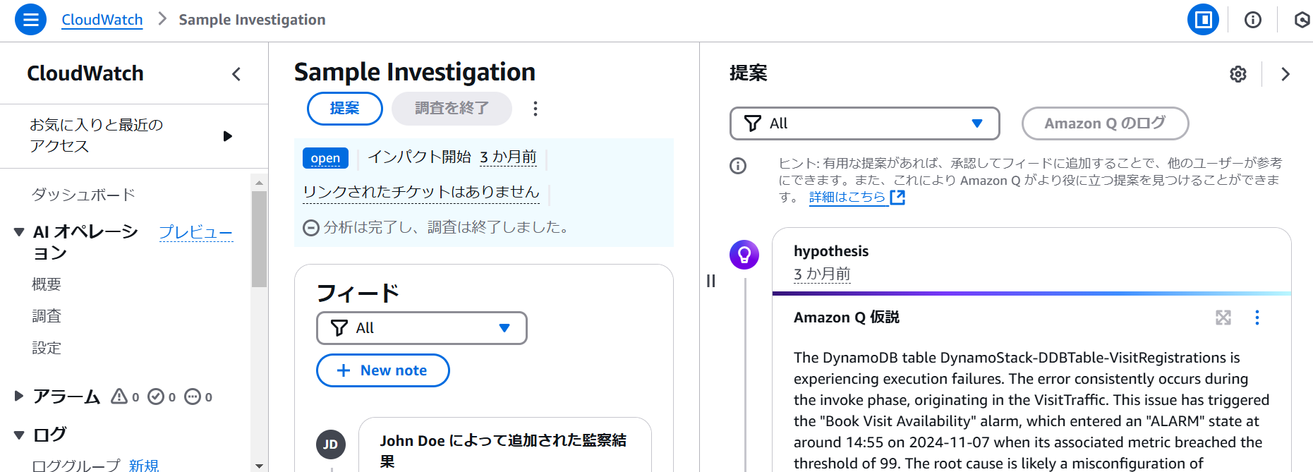Open the Amazon Q 仮説 three-dot menu
The height and width of the screenshot is (472, 1313).
[x=1257, y=317]
